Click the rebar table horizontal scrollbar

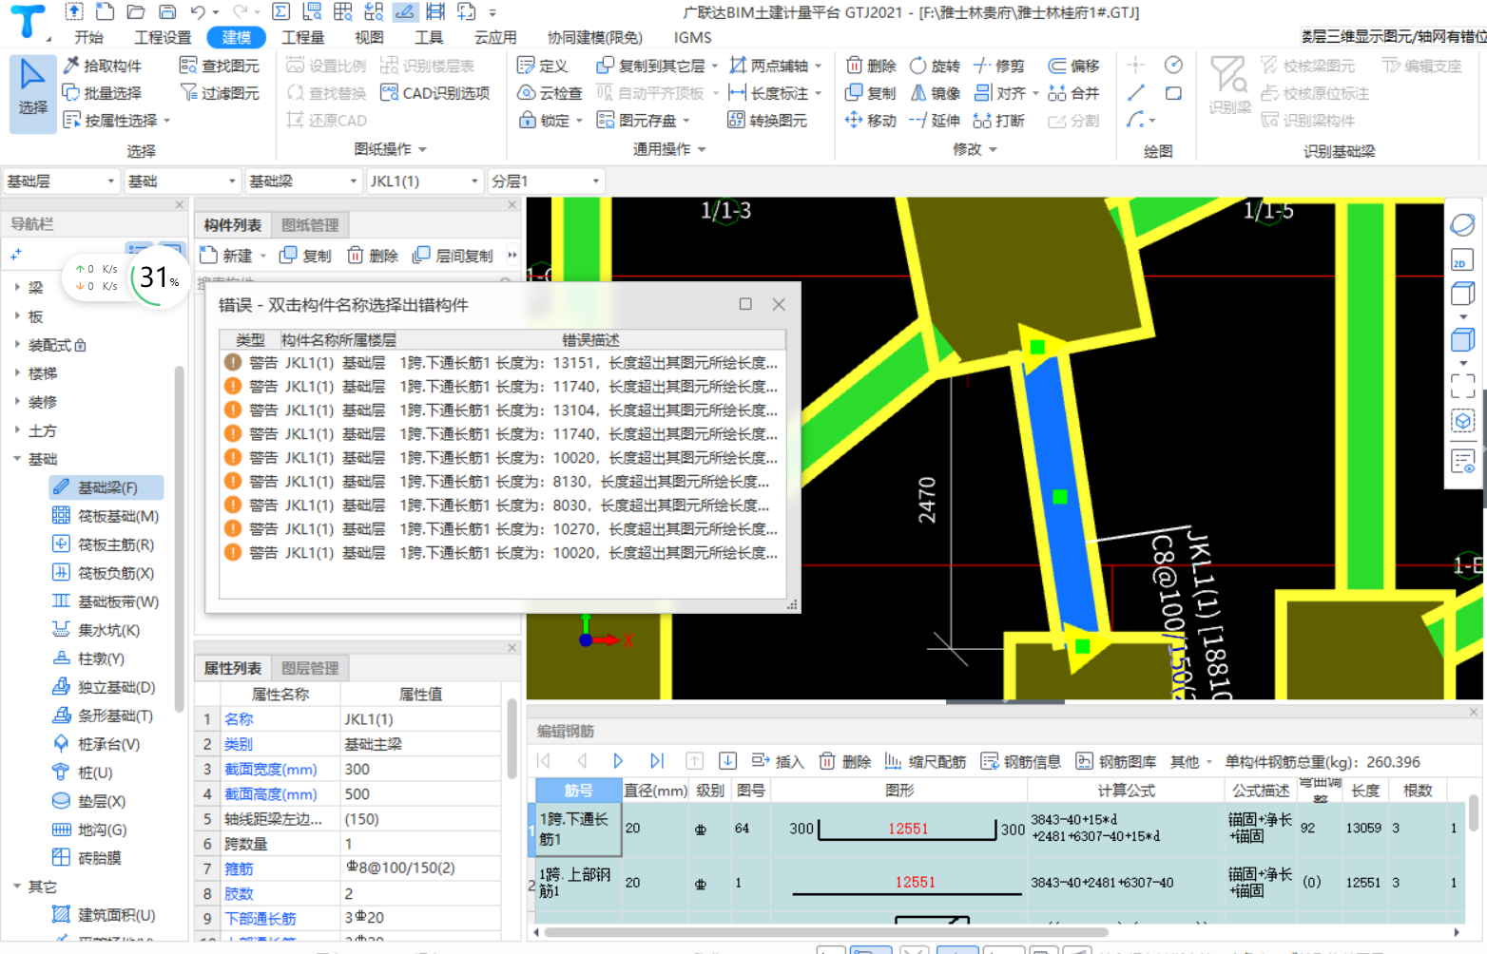pyautogui.click(x=825, y=932)
